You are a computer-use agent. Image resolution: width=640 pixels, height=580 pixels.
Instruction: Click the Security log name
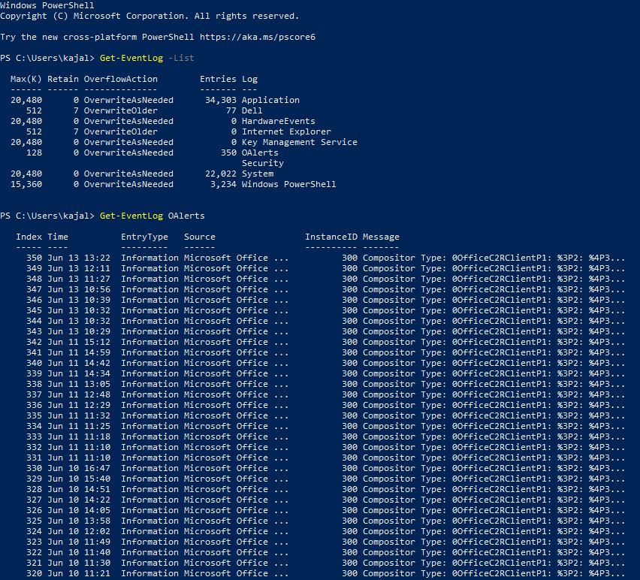pos(262,162)
